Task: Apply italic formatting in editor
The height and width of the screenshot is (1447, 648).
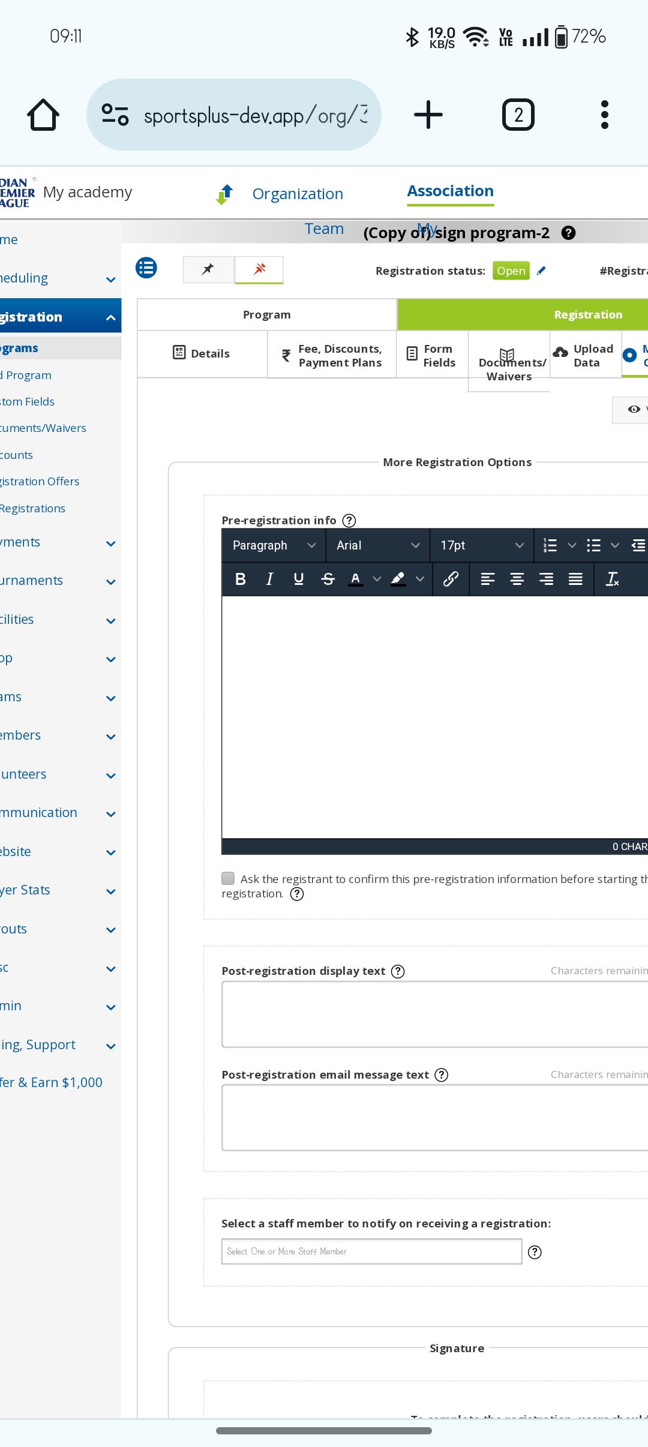Action: click(x=269, y=579)
